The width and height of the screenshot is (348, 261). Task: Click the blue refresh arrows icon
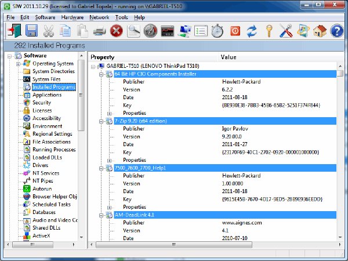[252, 31]
